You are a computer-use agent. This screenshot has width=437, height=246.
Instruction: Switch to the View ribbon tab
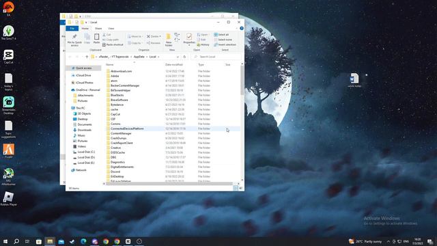point(111,29)
